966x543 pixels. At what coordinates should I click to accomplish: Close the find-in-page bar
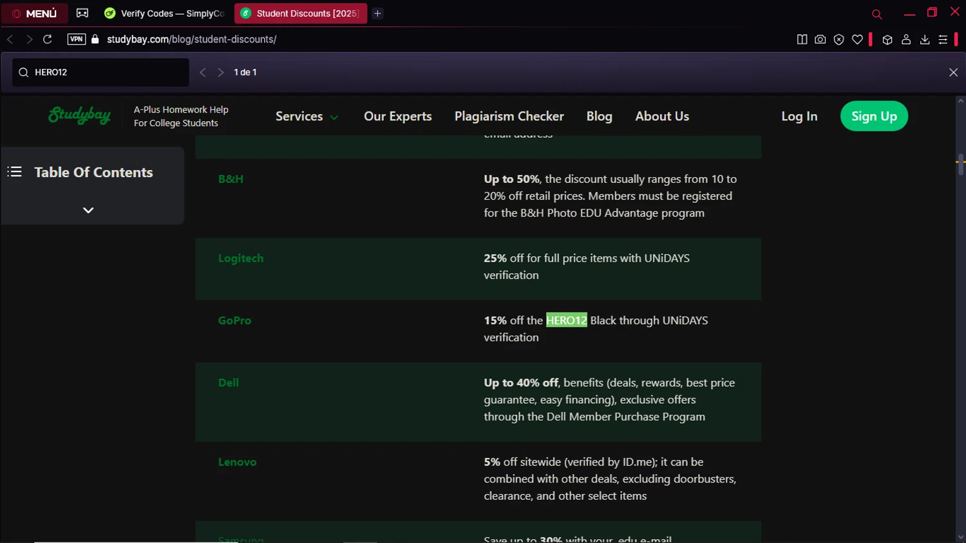point(954,72)
